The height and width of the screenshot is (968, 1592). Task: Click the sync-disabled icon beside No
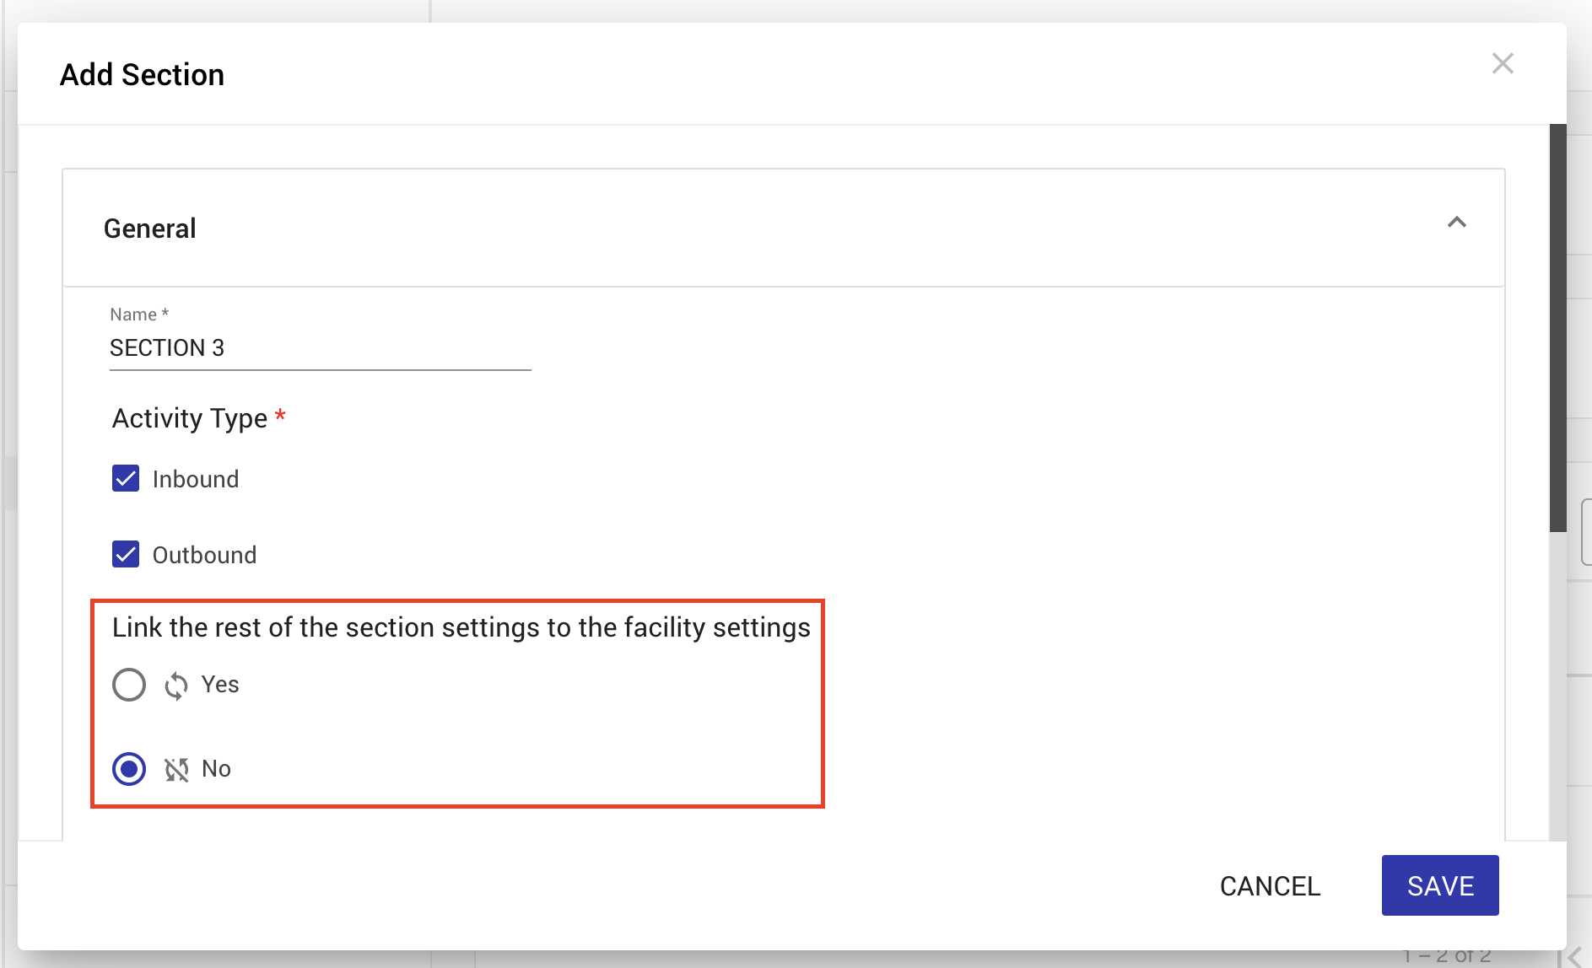(176, 769)
